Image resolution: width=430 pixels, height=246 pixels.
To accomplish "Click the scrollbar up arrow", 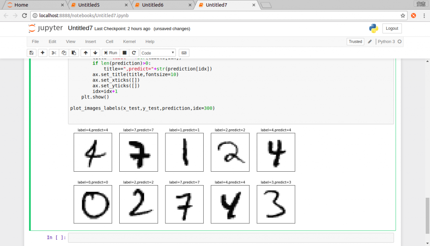I will click(x=427, y=61).
